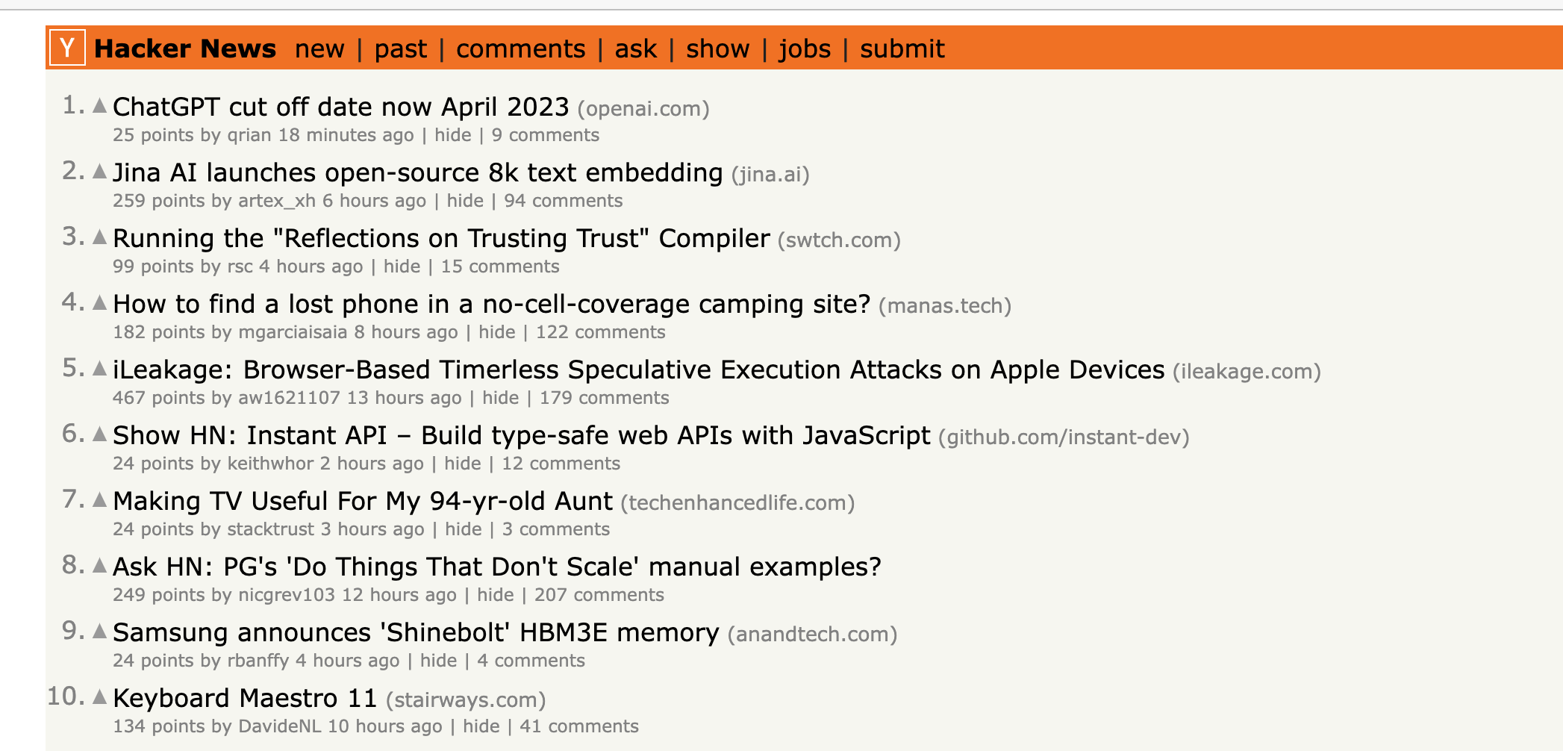Screen dimensions: 1563x751
Task: Open the 179 comments on iLeakage
Action: [x=604, y=398]
